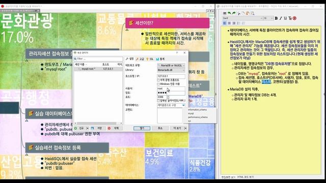Switch to HTML 코드 보기 tab in note panel

click(x=246, y=177)
